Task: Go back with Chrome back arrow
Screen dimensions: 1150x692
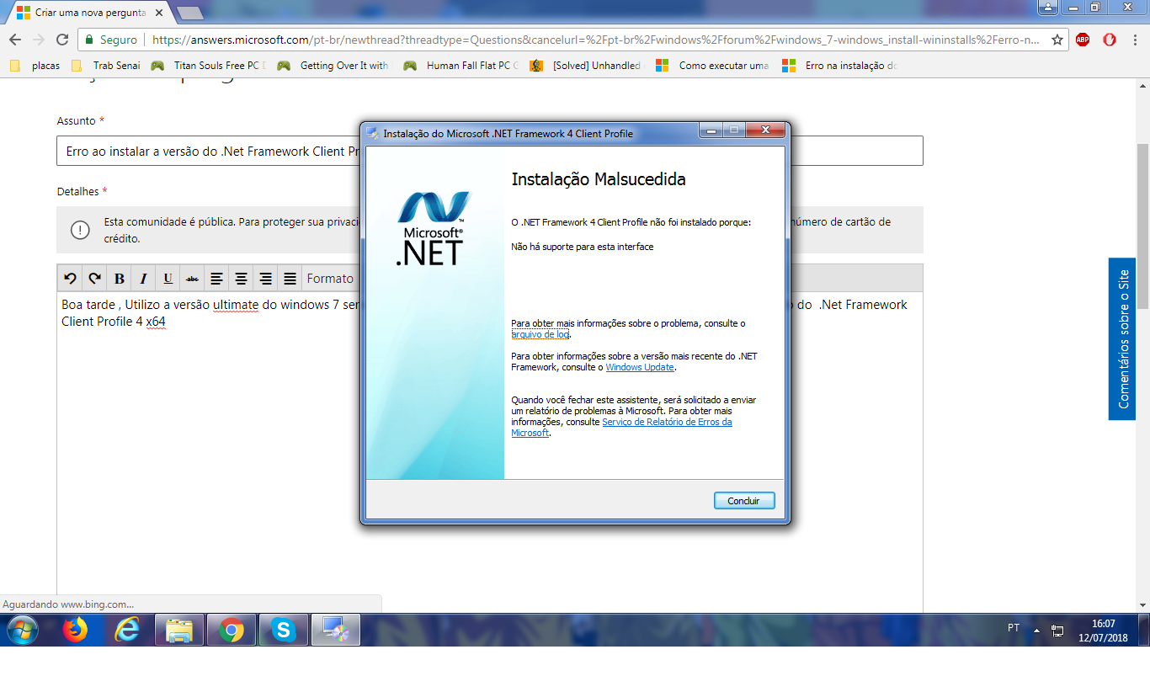Action: (15, 40)
